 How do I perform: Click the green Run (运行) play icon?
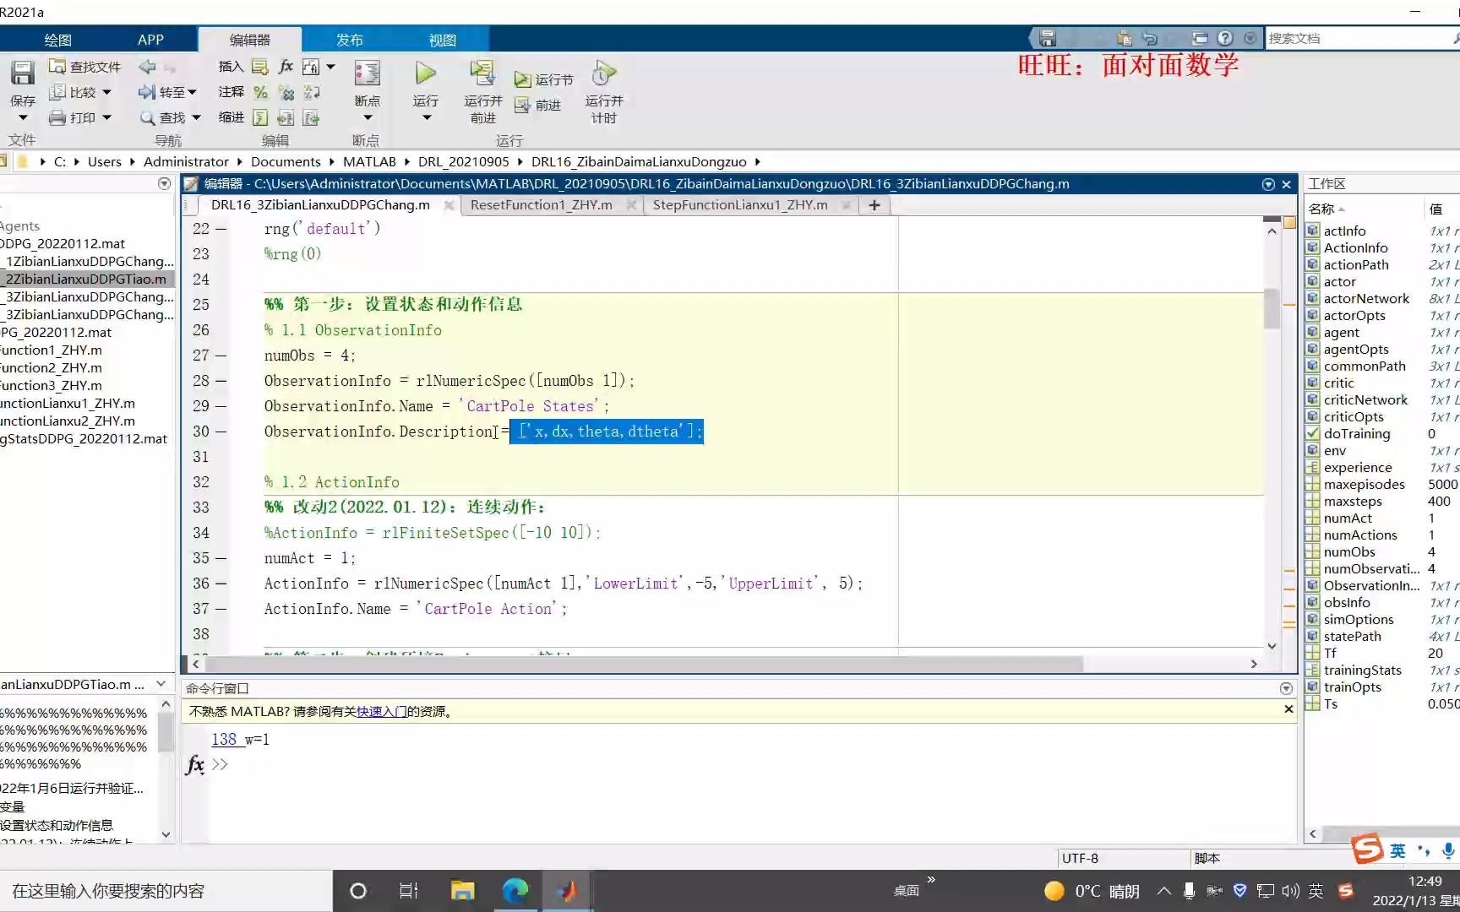pos(425,73)
